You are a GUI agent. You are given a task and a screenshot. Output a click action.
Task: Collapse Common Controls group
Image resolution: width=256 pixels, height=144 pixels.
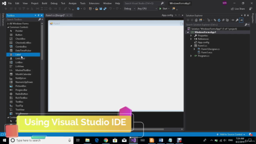coord(8,27)
